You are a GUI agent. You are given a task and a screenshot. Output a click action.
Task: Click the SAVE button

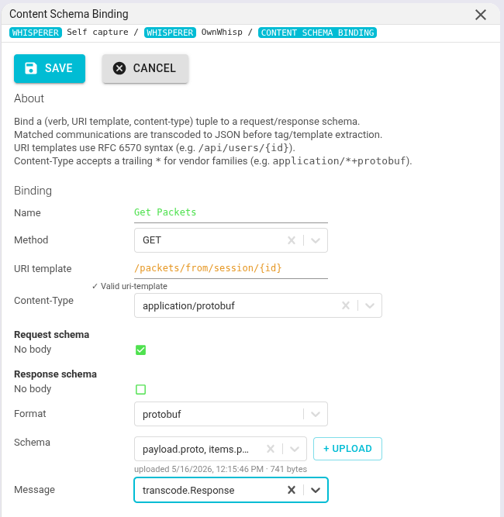pyautogui.click(x=50, y=68)
